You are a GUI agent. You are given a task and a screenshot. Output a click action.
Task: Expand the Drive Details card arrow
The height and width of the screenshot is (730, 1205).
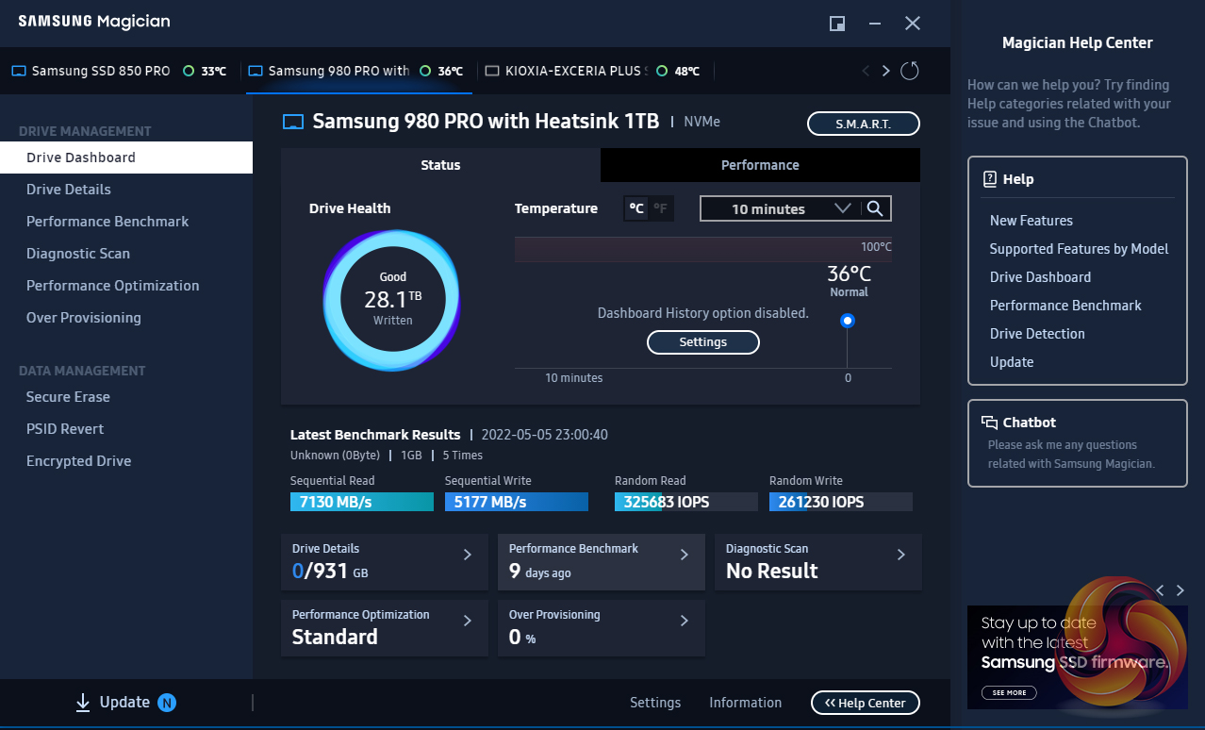click(467, 555)
